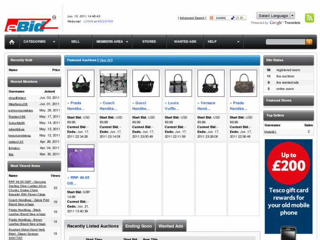
Task: Expand the CATEGORIES menu
Action: coord(39,42)
